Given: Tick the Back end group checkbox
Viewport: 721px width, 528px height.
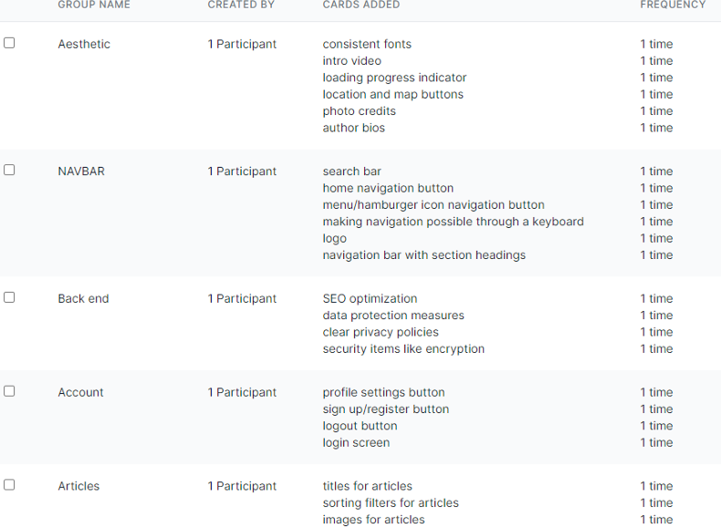Looking at the screenshot, I should point(9,297).
